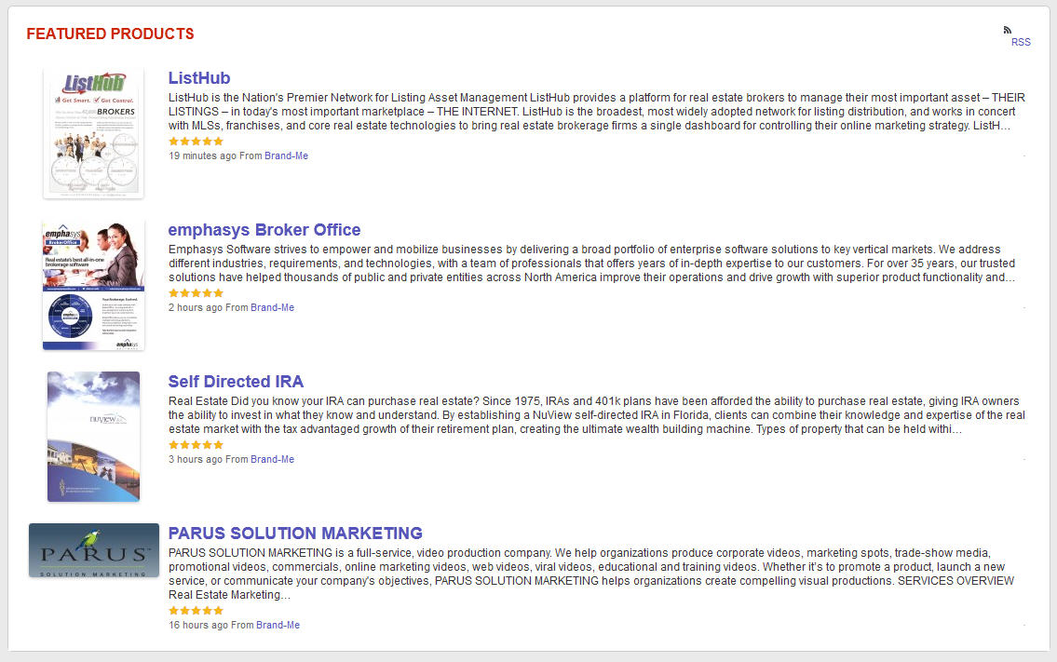Open the Self Directed IRA thumbnail image
The width and height of the screenshot is (1057, 662).
click(93, 436)
